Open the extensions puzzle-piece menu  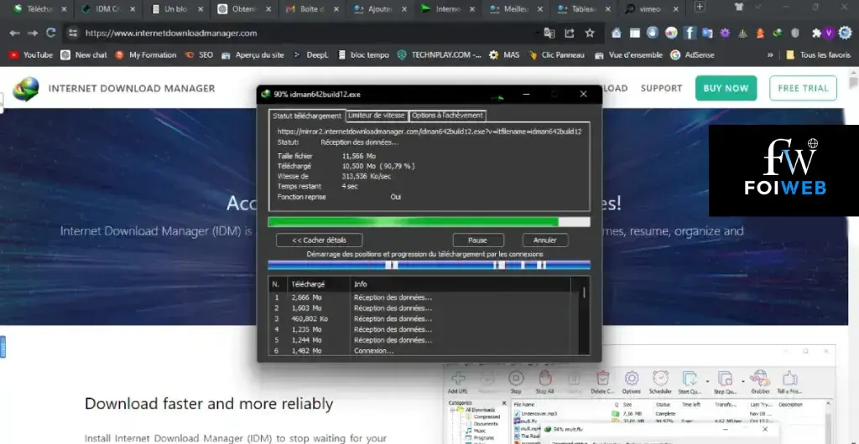(x=816, y=34)
